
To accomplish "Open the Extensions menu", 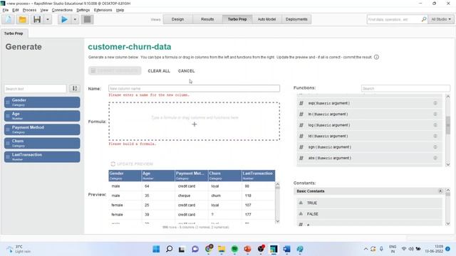I will (x=103, y=10).
